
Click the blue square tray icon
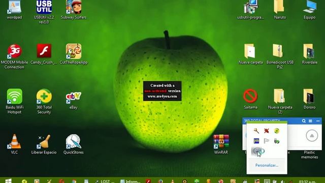click(x=256, y=141)
